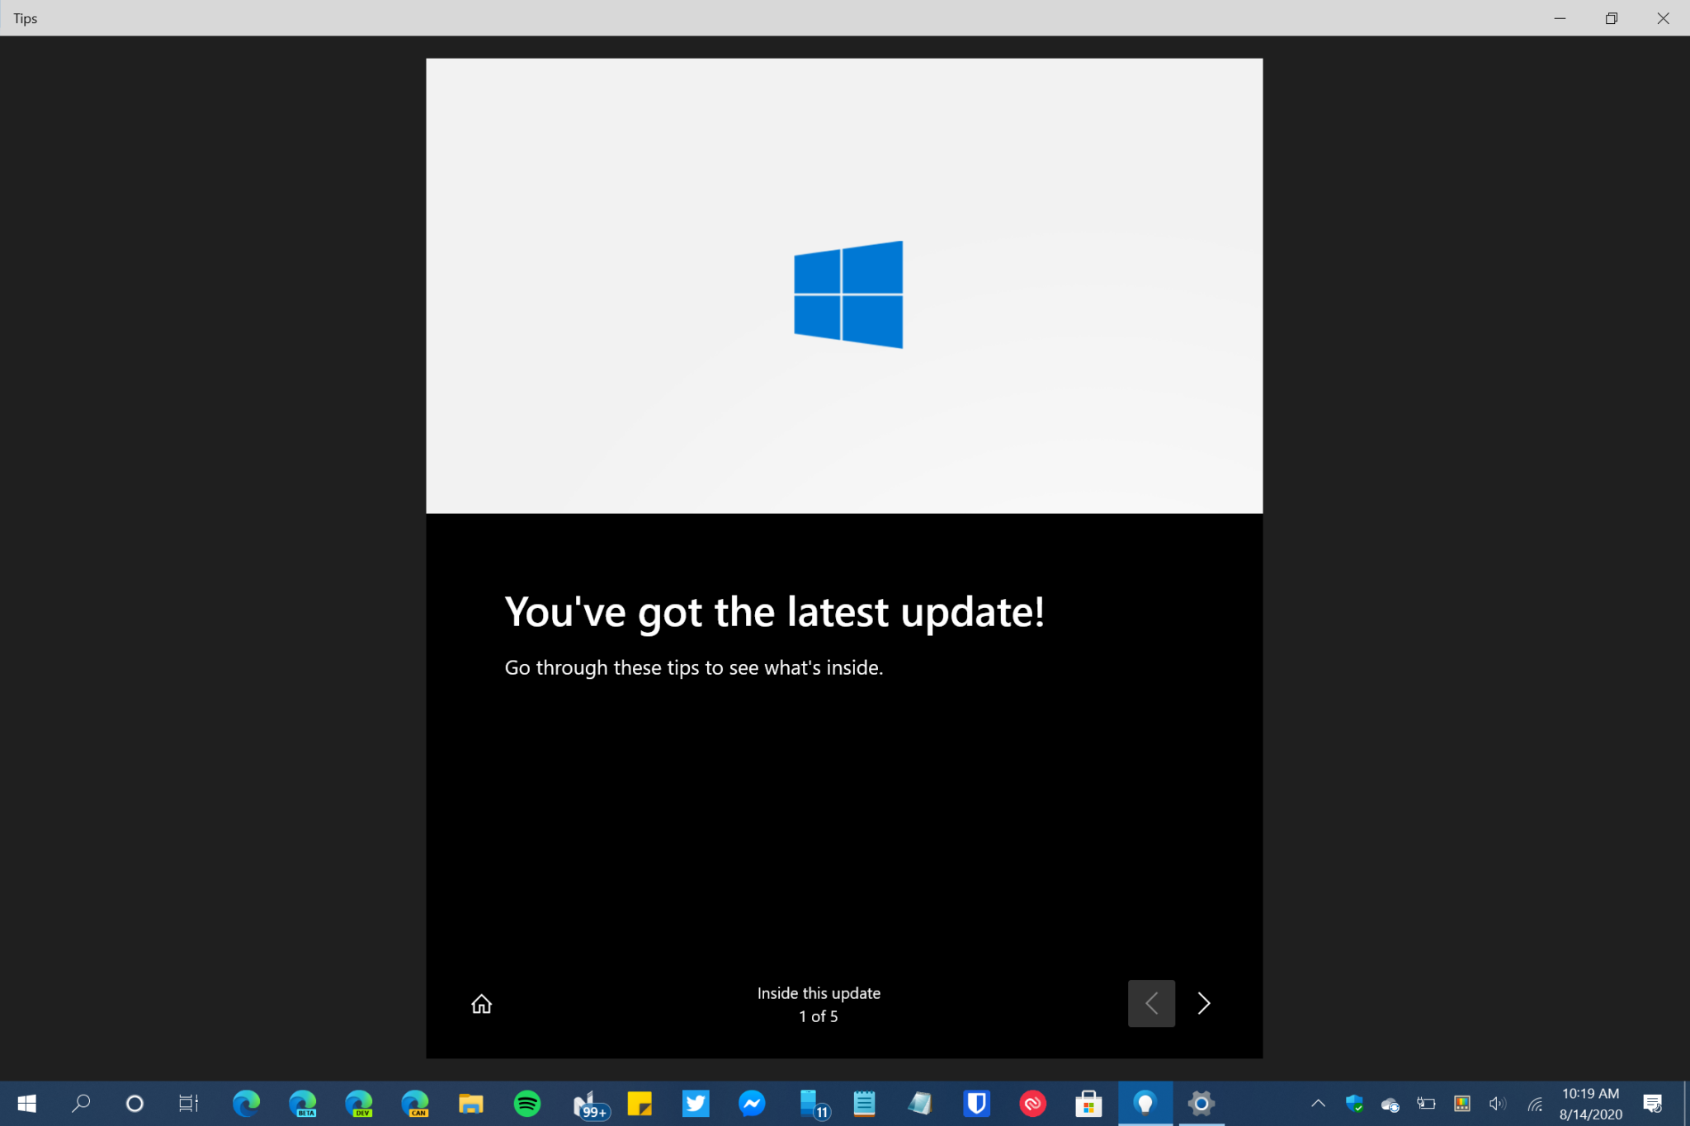
Task: Open the Start menu
Action: [x=26, y=1104]
